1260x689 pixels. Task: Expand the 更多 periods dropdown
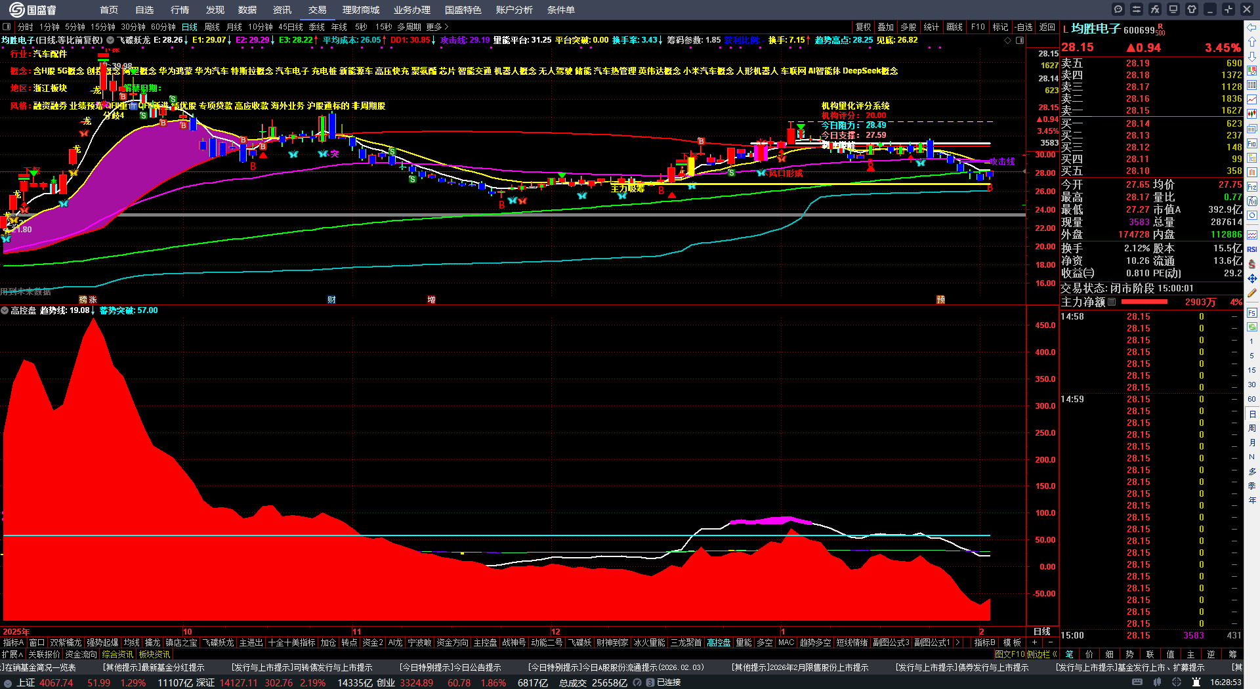click(x=437, y=27)
